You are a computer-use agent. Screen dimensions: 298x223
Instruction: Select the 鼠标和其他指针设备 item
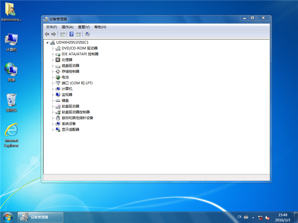[77, 118]
